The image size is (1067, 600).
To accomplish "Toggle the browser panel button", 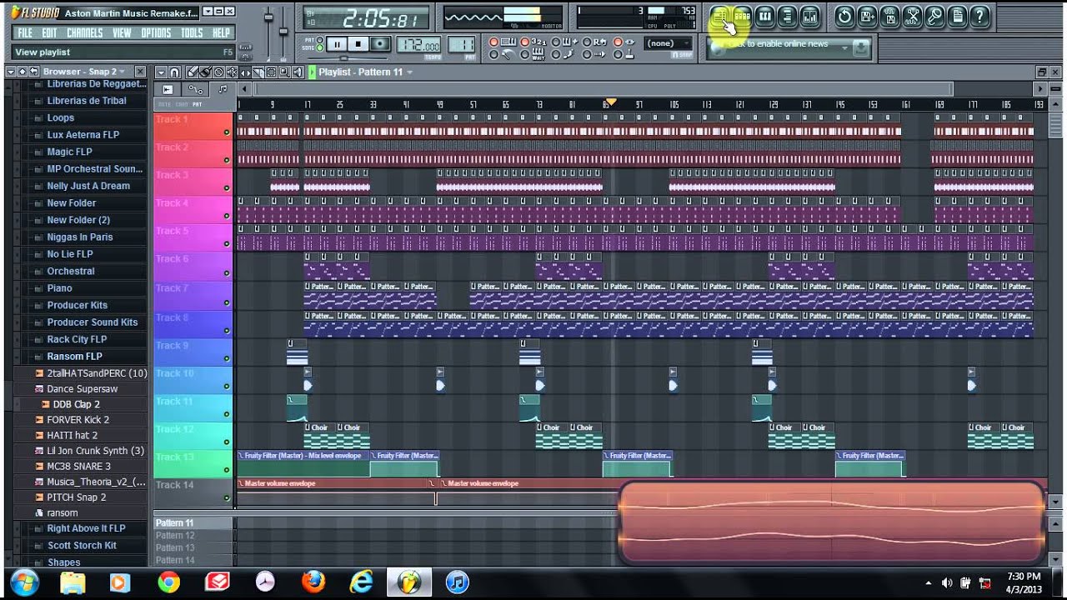I will click(x=787, y=16).
